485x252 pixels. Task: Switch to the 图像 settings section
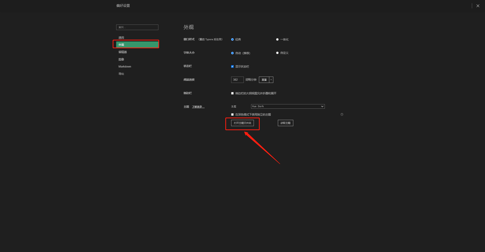[122, 59]
